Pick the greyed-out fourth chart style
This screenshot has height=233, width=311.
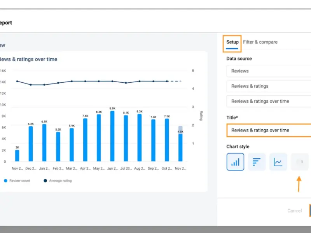pos(299,162)
